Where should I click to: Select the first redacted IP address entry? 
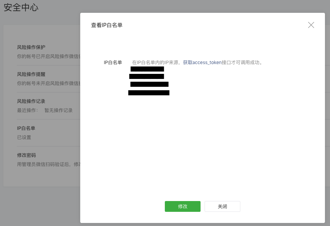coord(147,69)
